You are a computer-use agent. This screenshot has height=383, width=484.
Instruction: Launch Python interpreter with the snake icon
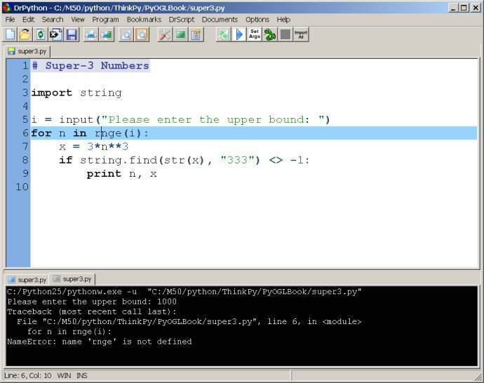(x=270, y=34)
